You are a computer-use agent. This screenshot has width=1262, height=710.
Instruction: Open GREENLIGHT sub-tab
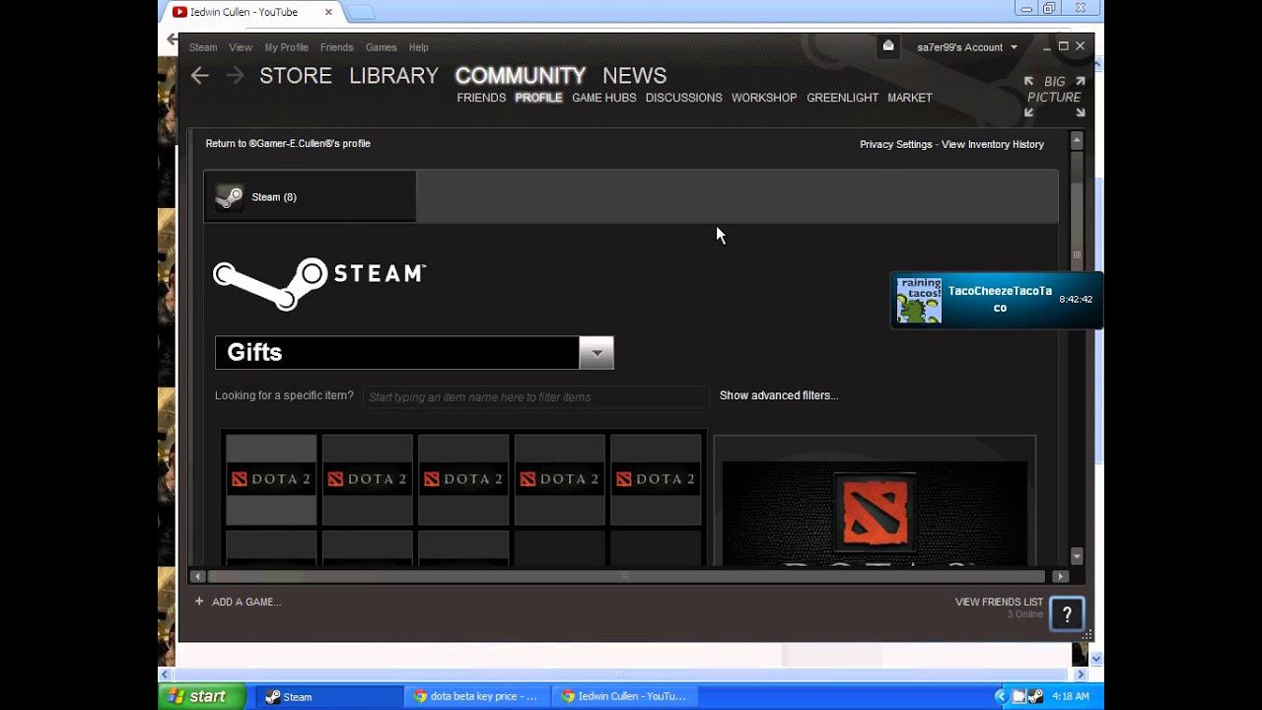843,98
